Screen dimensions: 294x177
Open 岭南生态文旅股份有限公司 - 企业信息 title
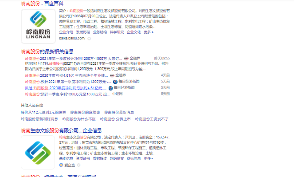pyautogui.click(x=61, y=130)
